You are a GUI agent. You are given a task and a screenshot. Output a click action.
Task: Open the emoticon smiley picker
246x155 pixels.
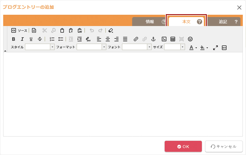pos(190,39)
